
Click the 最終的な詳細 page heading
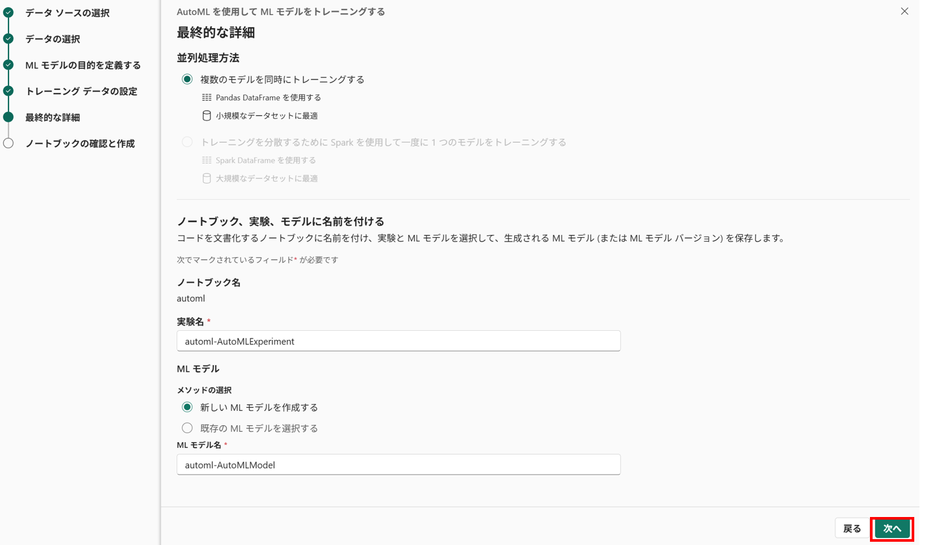tap(216, 33)
